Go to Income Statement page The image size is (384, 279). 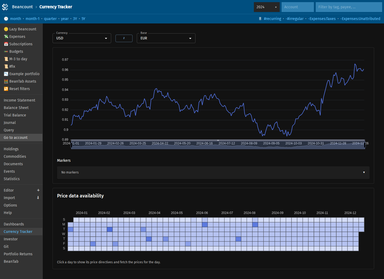tap(21, 100)
